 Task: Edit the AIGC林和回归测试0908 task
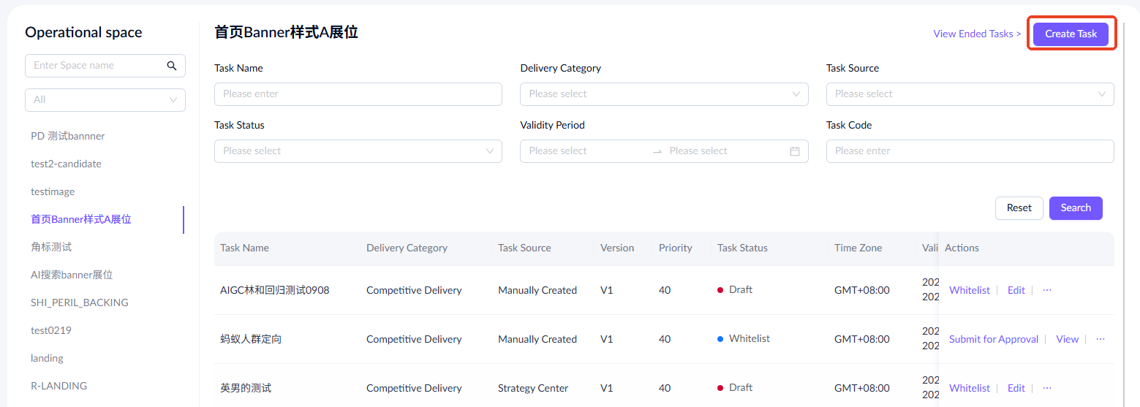pos(1016,290)
